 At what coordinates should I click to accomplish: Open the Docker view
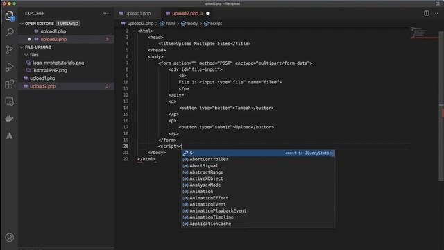(9, 119)
